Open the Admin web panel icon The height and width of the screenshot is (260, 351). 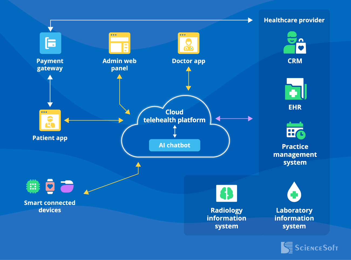tap(120, 43)
